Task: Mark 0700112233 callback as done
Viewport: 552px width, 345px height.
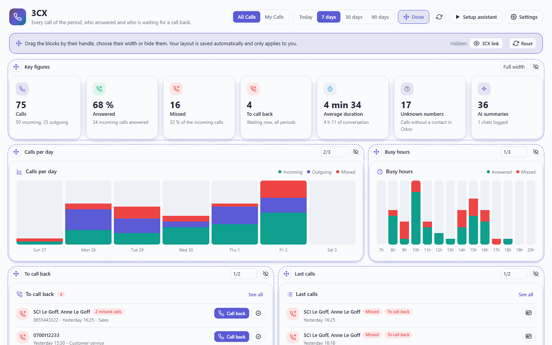Action: tap(258, 337)
